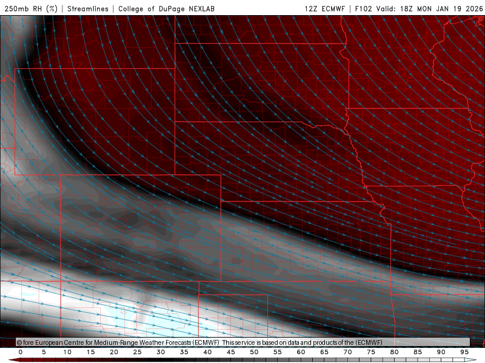Viewport: 485px width, 363px height.
Task: Click "College of DuPage NEXLAB" header text
Action: coord(166,8)
